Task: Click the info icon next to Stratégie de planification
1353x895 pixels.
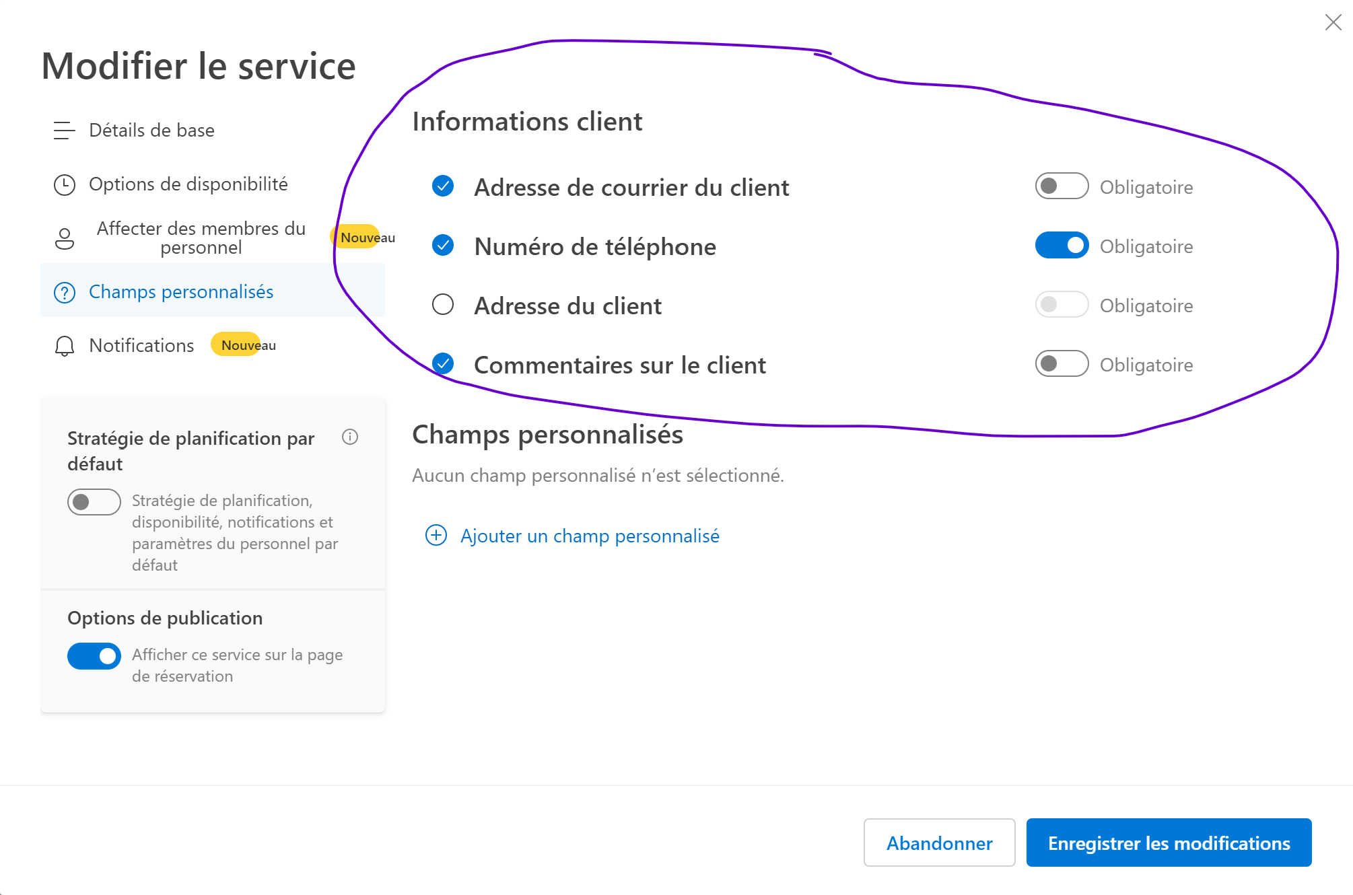Action: 350,437
